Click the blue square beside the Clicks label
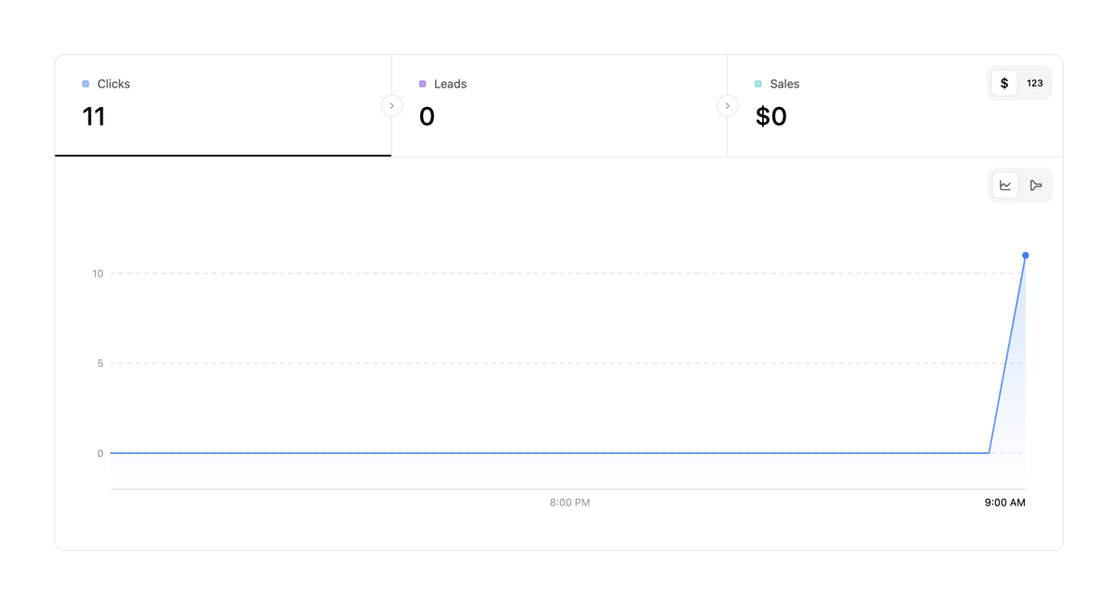 click(87, 84)
